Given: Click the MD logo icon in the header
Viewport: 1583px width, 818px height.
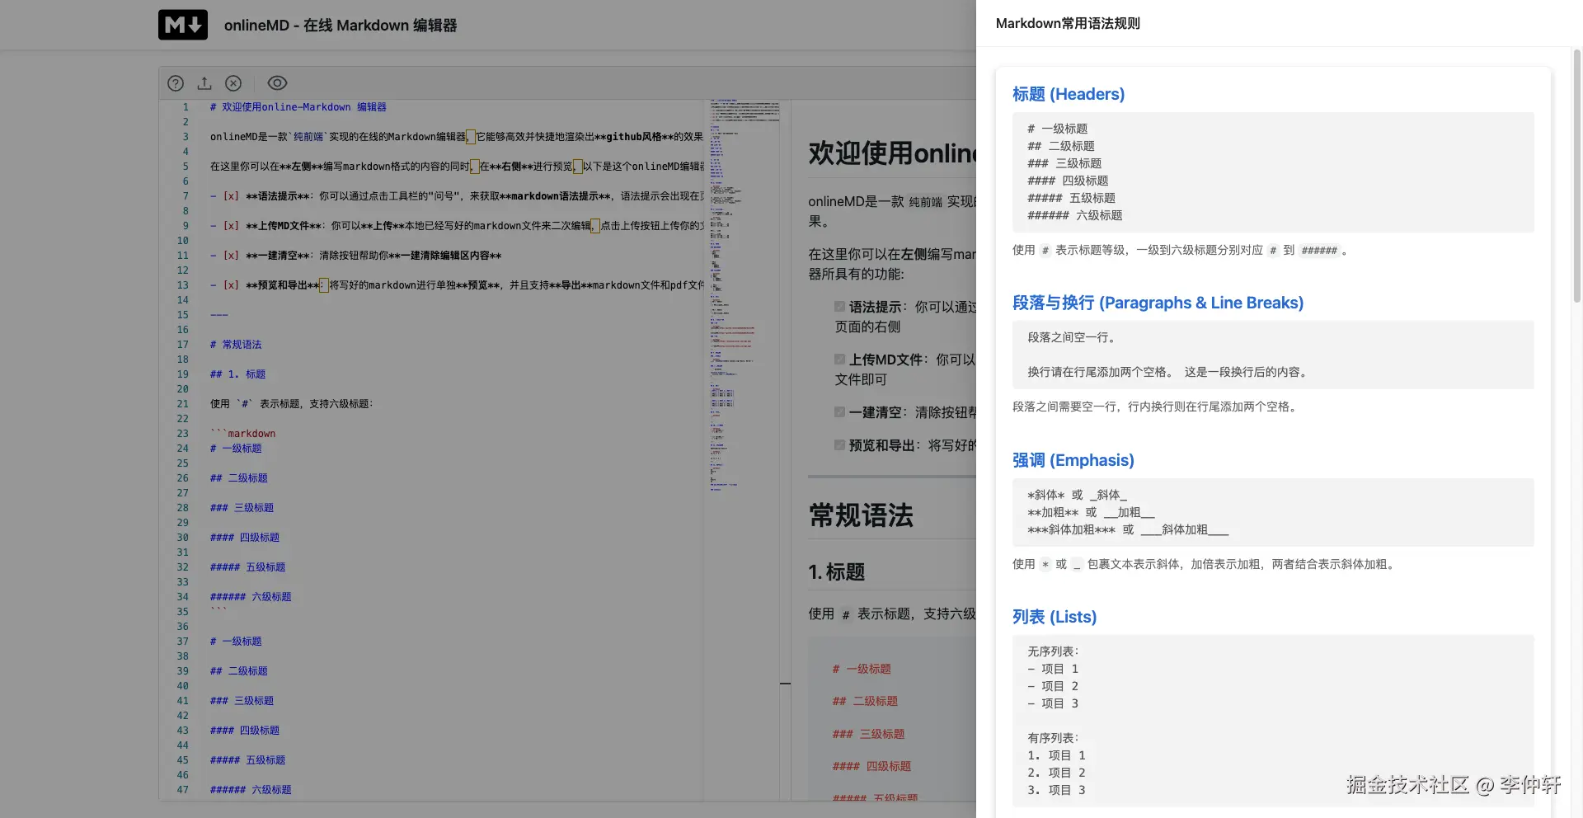Looking at the screenshot, I should [x=183, y=25].
